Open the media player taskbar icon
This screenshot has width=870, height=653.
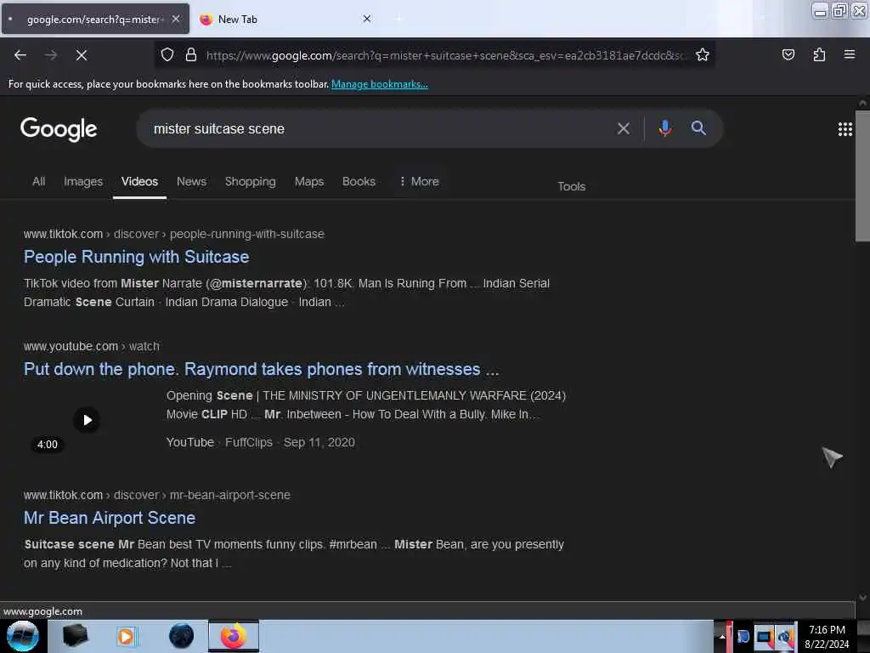126,636
